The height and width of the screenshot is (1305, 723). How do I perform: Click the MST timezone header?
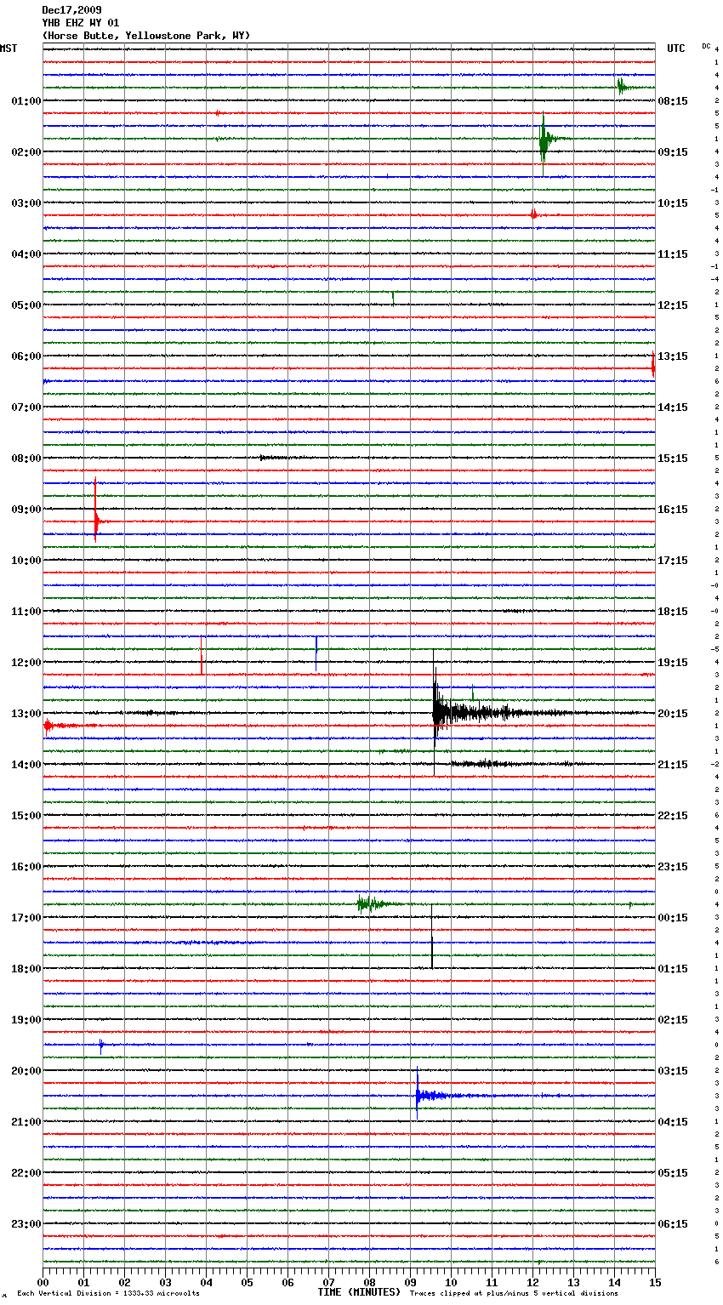(9, 48)
